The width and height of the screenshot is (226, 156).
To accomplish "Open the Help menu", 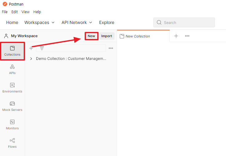I will 37,12.
